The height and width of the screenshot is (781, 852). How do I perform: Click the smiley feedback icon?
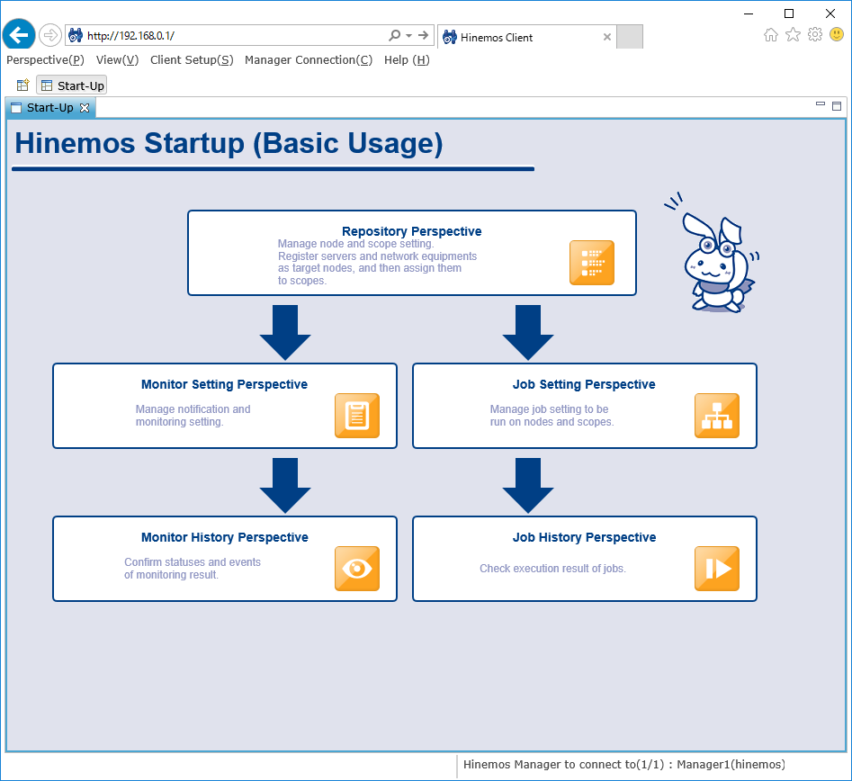837,35
